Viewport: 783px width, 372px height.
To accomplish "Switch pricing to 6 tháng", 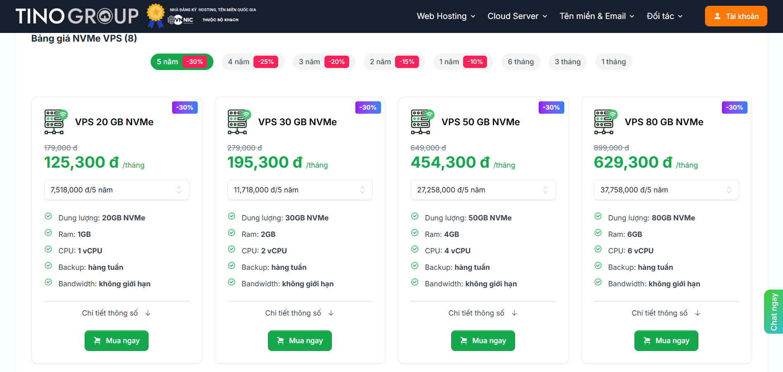I will [520, 62].
